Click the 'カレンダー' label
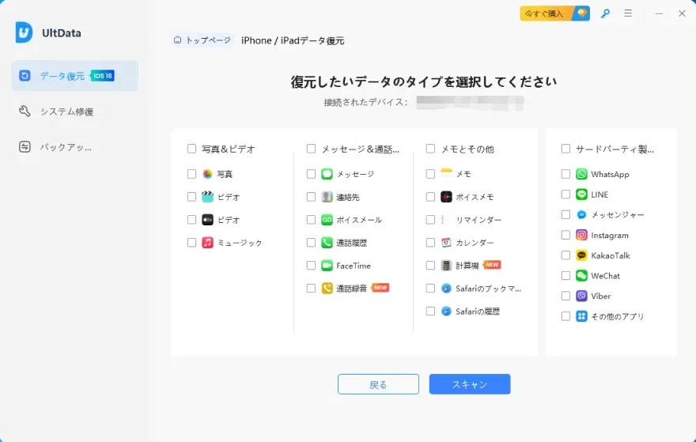 (475, 243)
